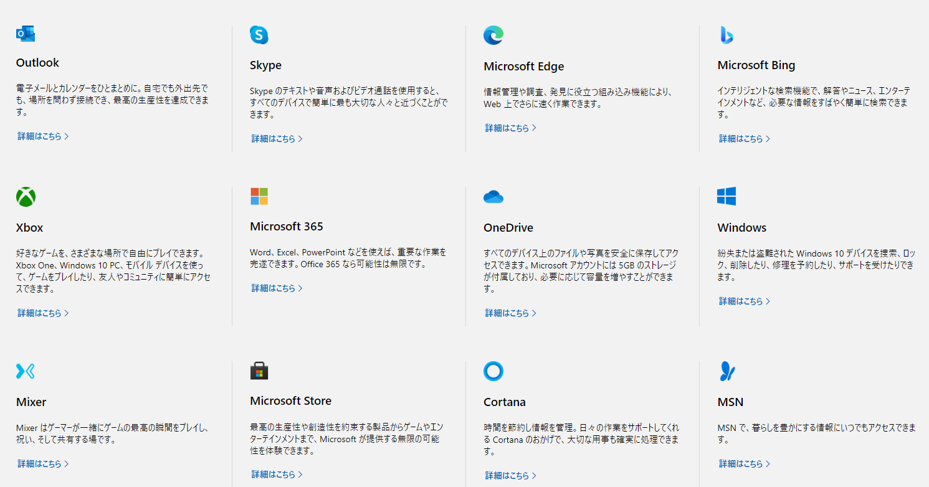Click the Cortana ring icon
The width and height of the screenshot is (929, 487).
tap(493, 371)
